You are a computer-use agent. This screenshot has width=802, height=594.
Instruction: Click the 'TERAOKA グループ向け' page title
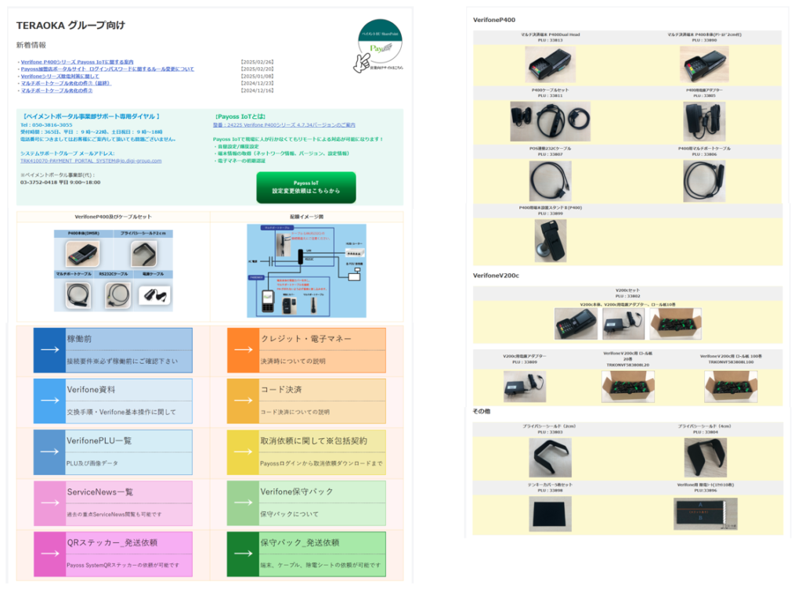click(70, 25)
